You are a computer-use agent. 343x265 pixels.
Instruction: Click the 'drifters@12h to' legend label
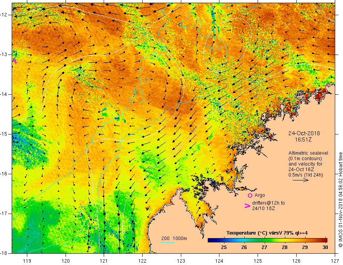[269, 203]
